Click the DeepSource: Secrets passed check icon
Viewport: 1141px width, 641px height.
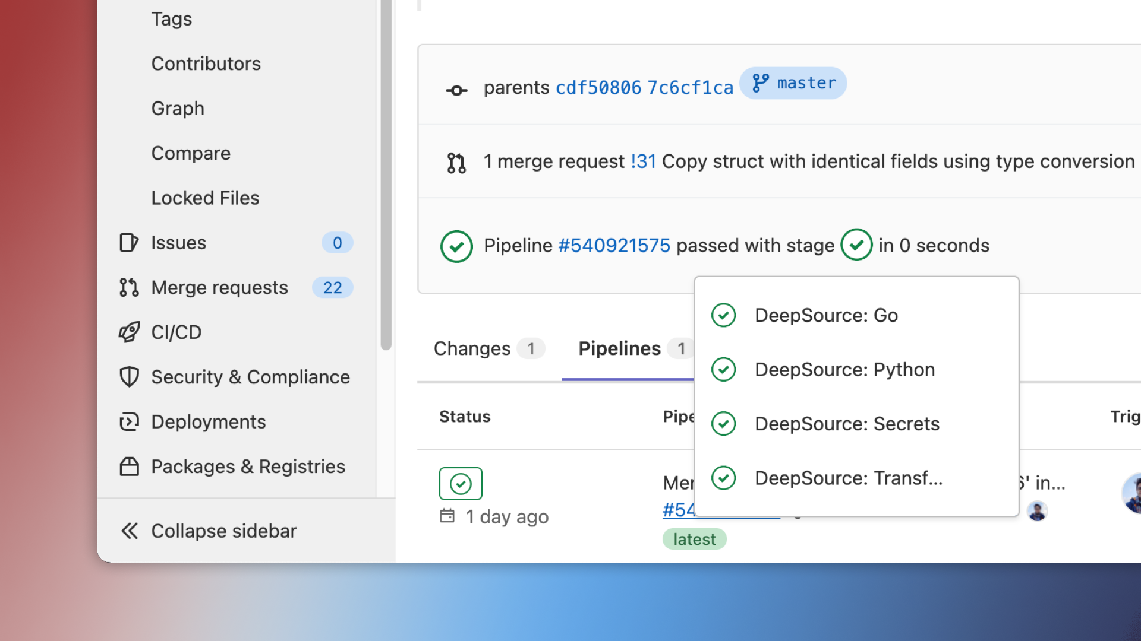pos(723,423)
